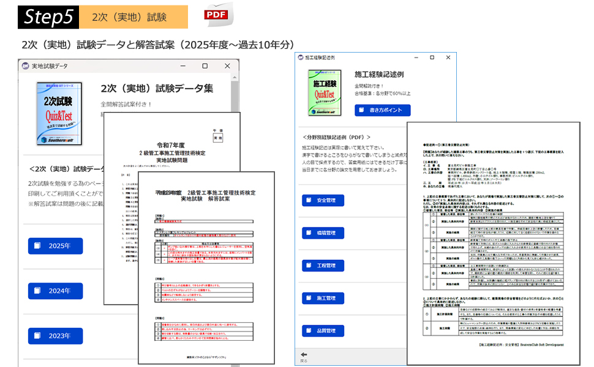Open the 2024年 exam data button
The image size is (594, 367).
tap(55, 291)
